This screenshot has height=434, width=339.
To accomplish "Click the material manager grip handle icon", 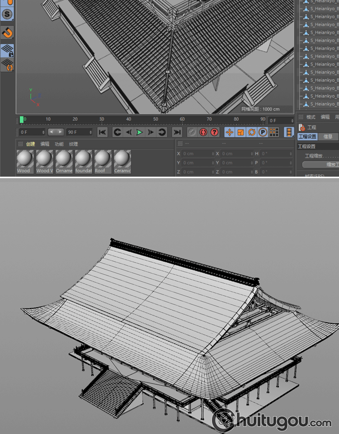I will pyautogui.click(x=20, y=144).
